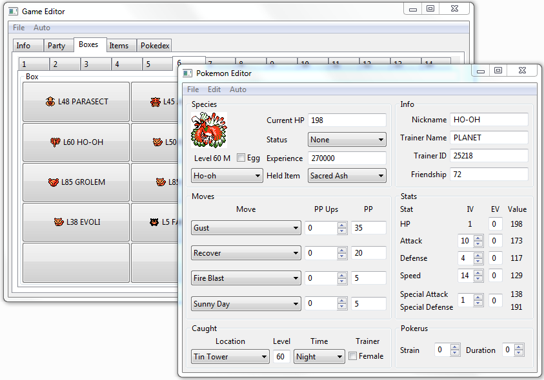The height and width of the screenshot is (380, 544).
Task: Switch to the Party tab in Game Editor
Action: point(59,46)
